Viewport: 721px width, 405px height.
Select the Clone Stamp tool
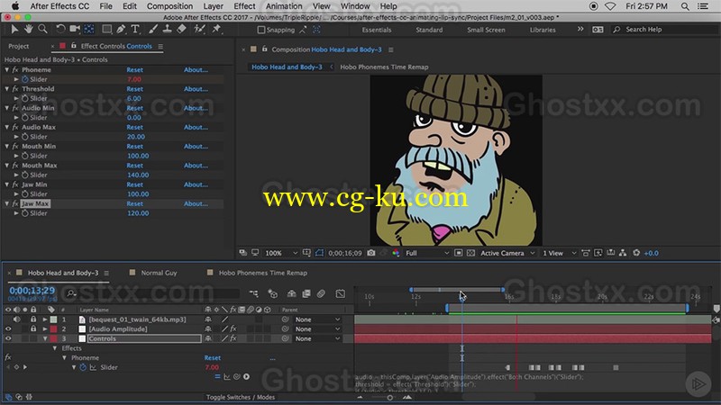click(168, 30)
